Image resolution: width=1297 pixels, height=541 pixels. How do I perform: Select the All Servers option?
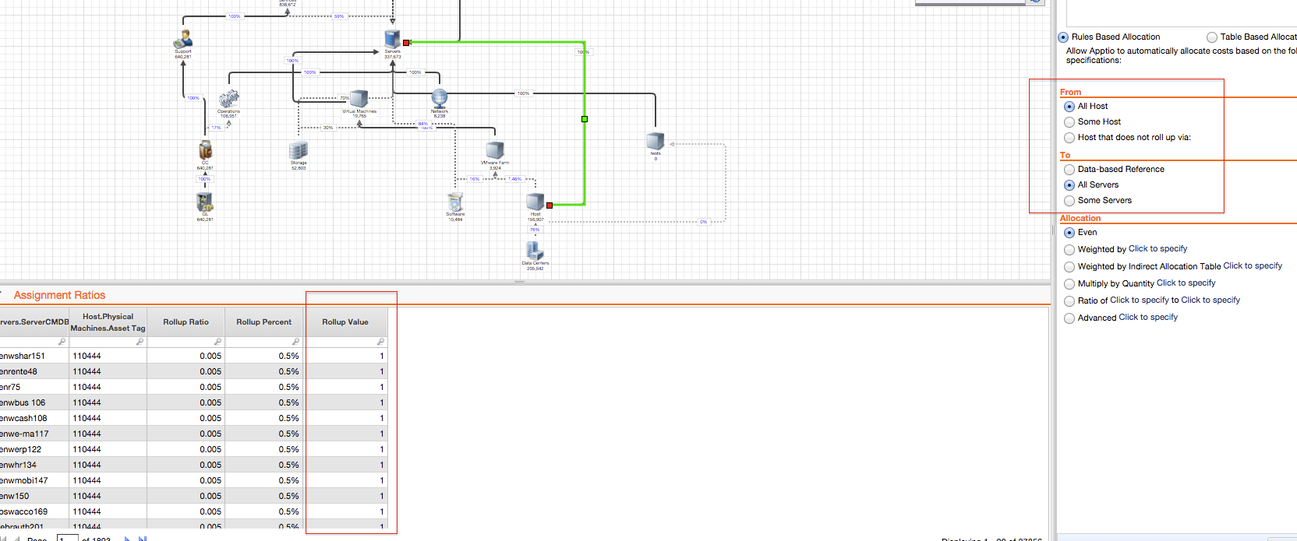pos(1069,185)
